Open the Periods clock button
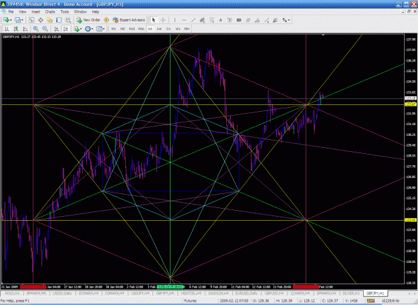418x305 pixels. (x=88, y=29)
